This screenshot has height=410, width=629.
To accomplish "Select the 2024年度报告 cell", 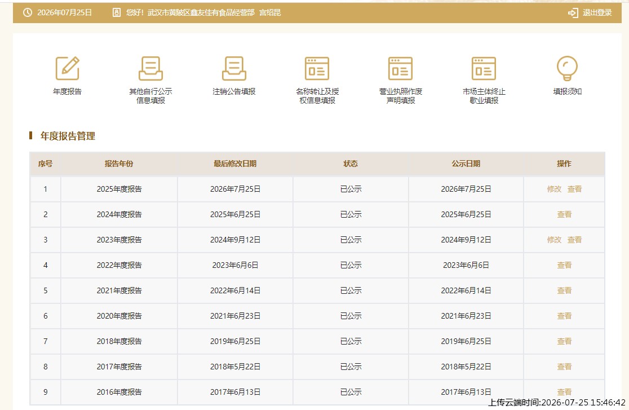I will pyautogui.click(x=119, y=214).
